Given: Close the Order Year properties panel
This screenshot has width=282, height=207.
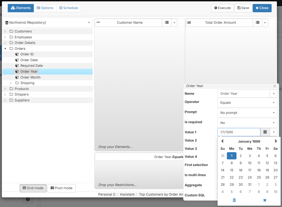Looking at the screenshot, I should point(275,86).
